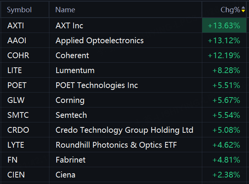Select the CIEN Ciena row
Screen dimensions: 249x184
(124, 174)
